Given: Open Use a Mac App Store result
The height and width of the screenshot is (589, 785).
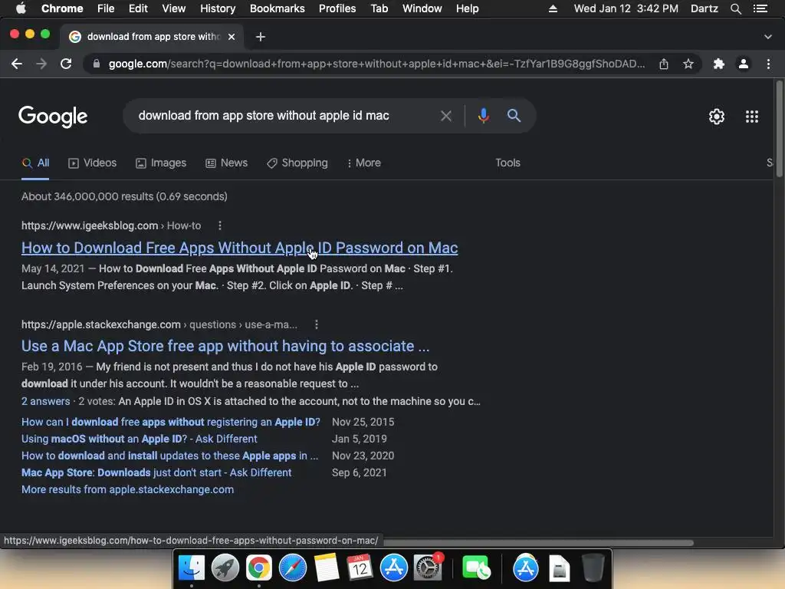Looking at the screenshot, I should click(225, 346).
